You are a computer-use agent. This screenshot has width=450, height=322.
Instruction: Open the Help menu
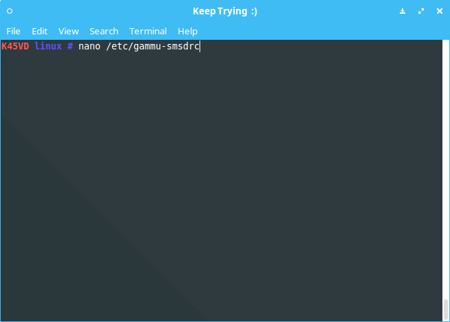pos(188,31)
